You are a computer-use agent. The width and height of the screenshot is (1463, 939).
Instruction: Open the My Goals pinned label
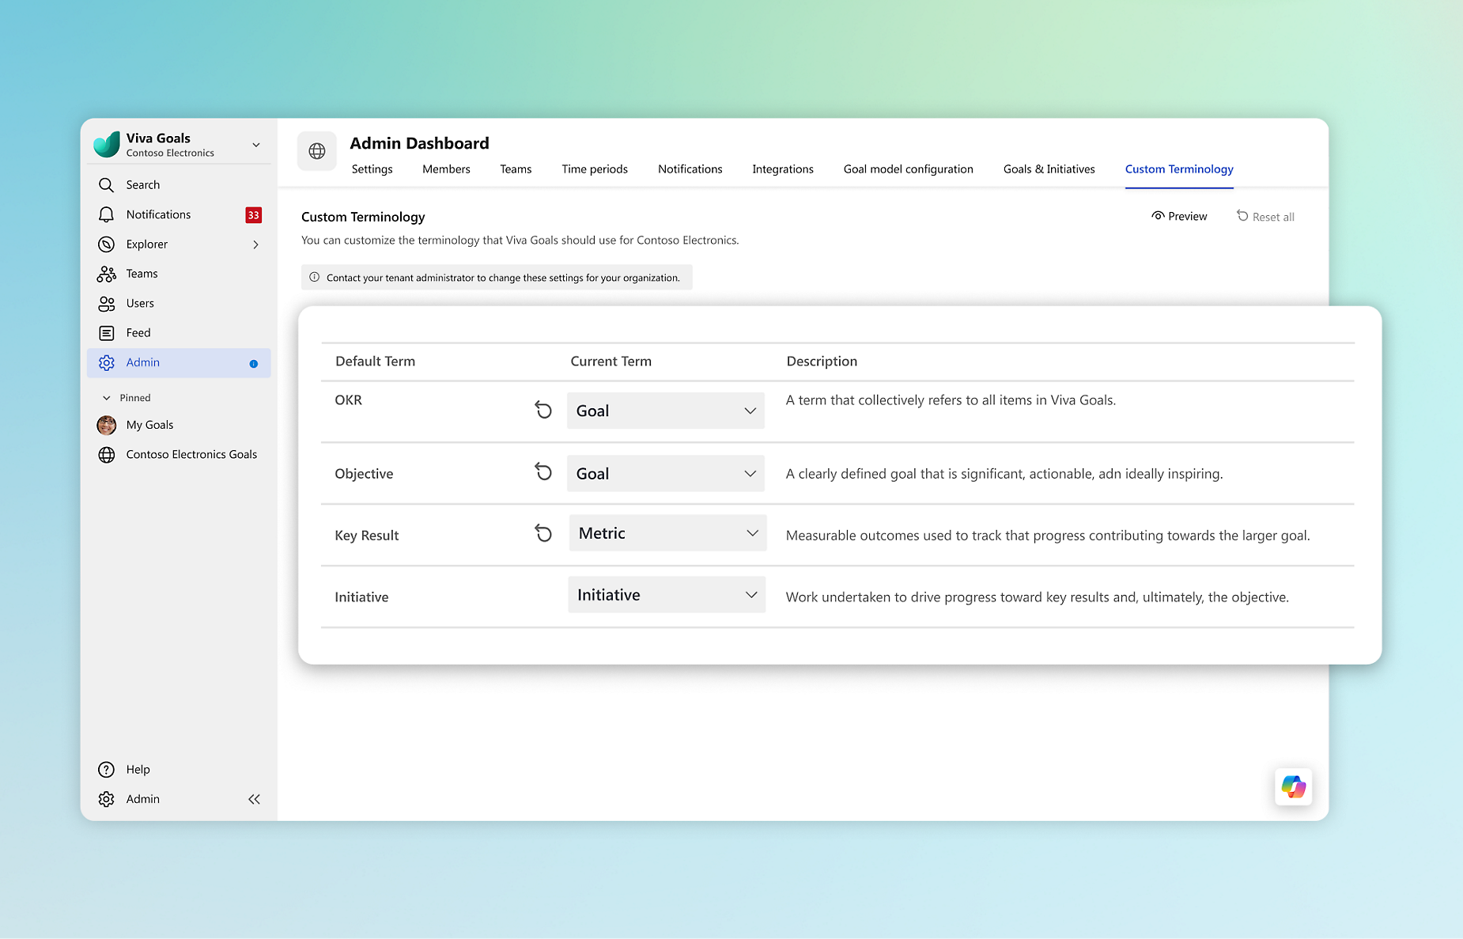point(149,425)
